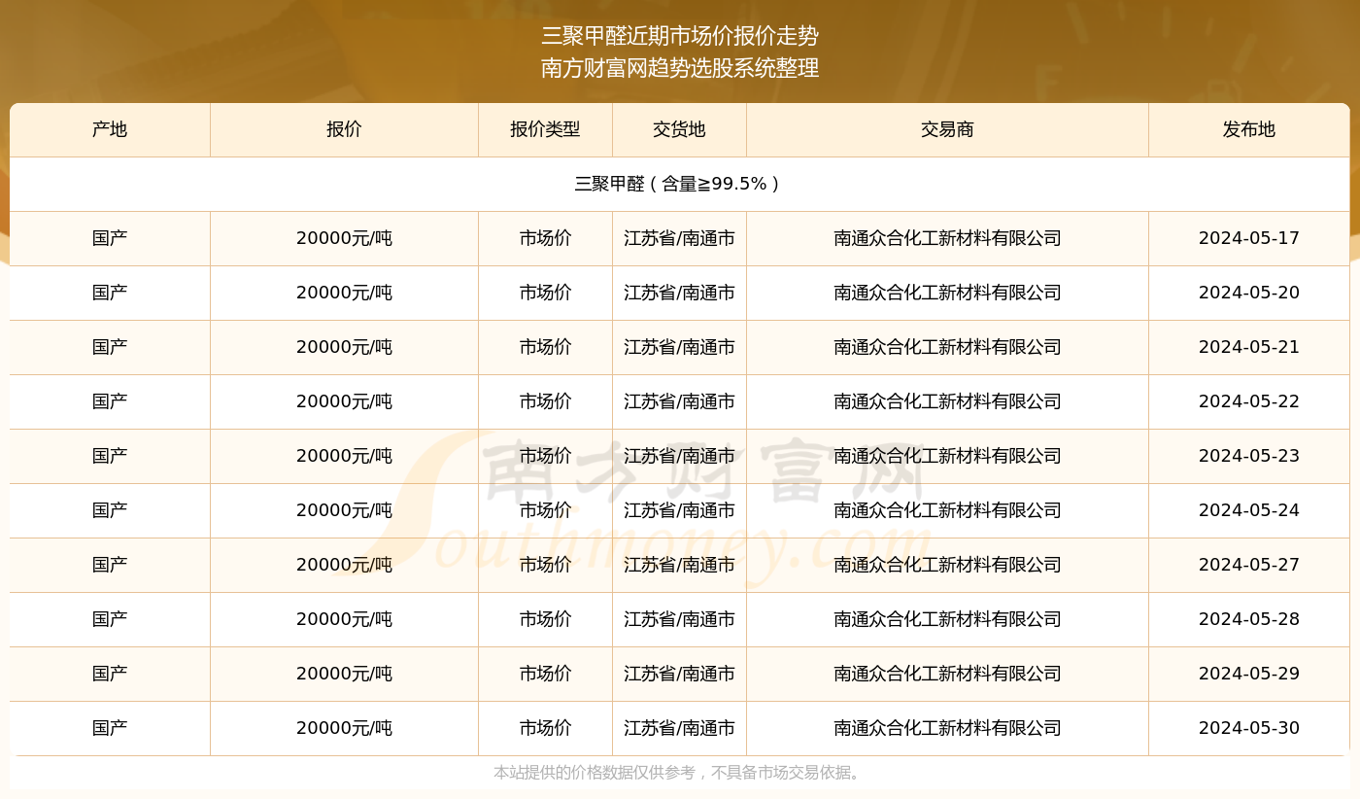This screenshot has height=799, width=1360.
Task: Click 南通众合化工新材料有限公司 in the 2024-05-30 row
Action: (947, 728)
